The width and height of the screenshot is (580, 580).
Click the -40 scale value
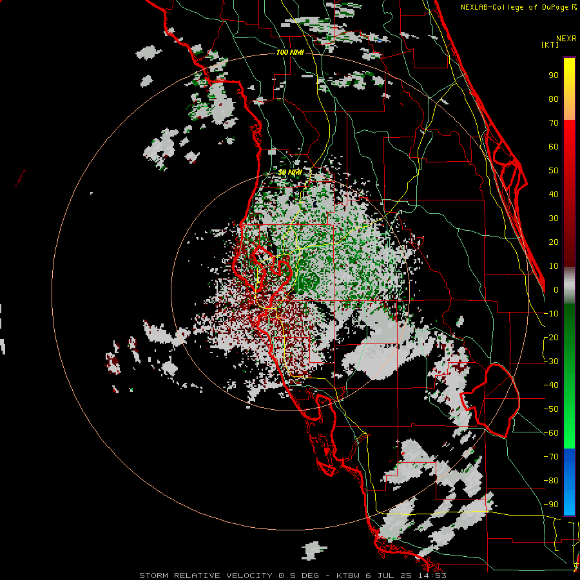click(x=551, y=385)
